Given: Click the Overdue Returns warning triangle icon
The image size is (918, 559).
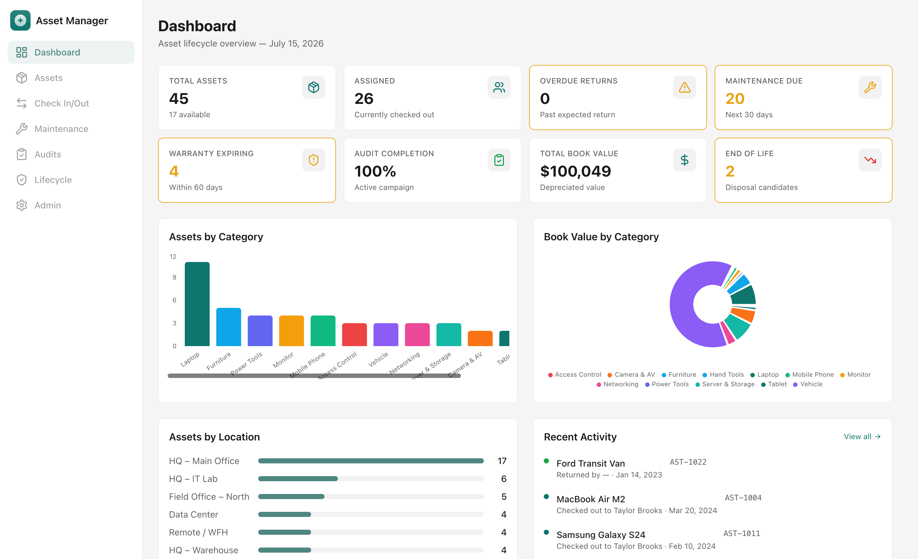Looking at the screenshot, I should pyautogui.click(x=684, y=88).
